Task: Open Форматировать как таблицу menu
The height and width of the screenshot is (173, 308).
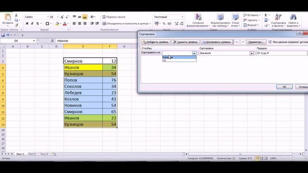Action: 220,20
